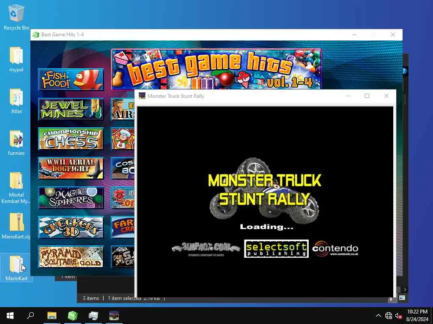This screenshot has width=433, height=324.
Task: Click the Far Cra game tile
Action: tap(123, 227)
